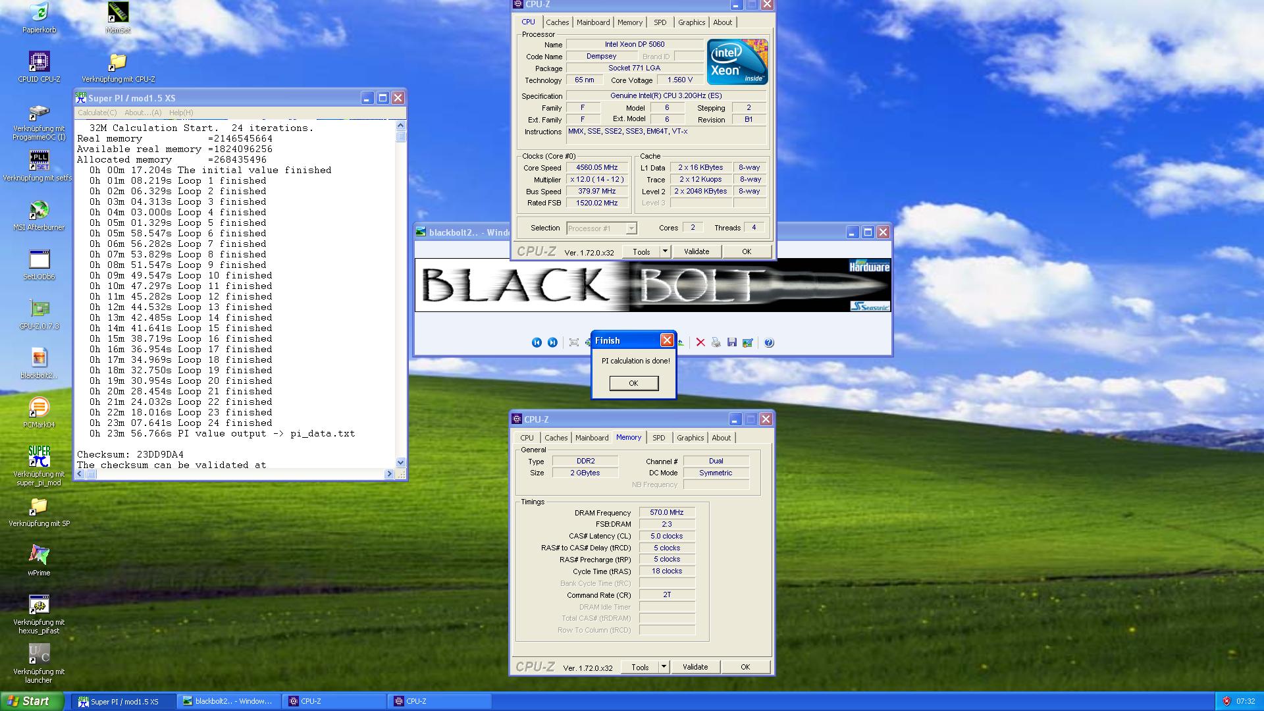The image size is (1264, 711).
Task: Click Super PI vertical scrollbar up arrow
Action: [401, 126]
